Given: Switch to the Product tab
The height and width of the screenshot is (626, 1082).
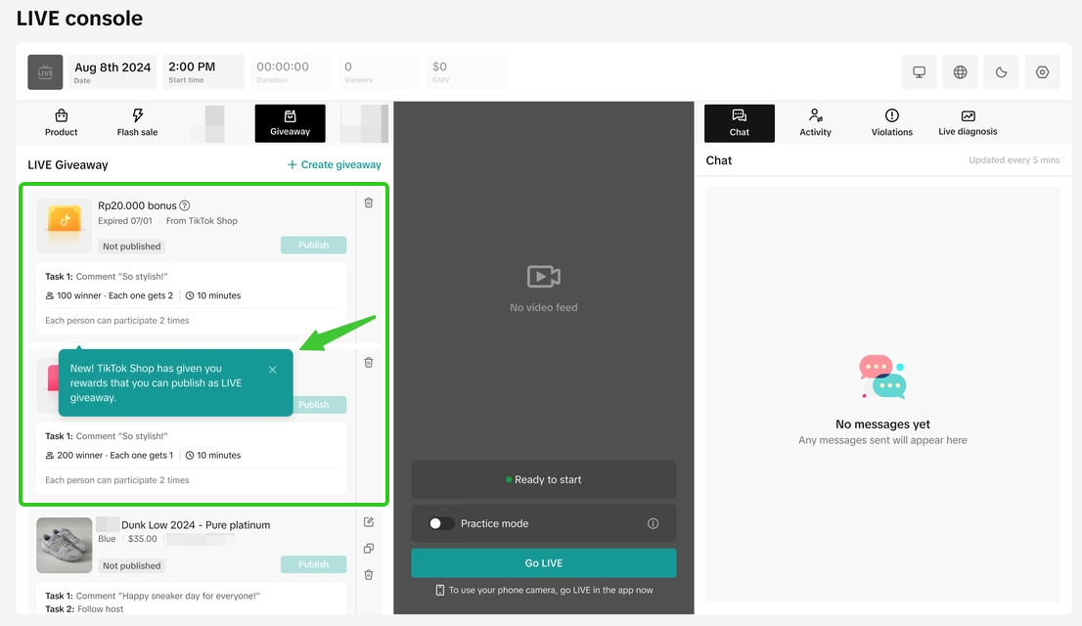Looking at the screenshot, I should coord(61,123).
